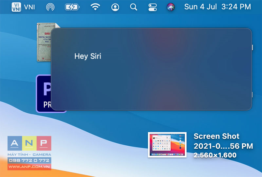
Task: Click the date and time clock
Action: [x=217, y=7]
